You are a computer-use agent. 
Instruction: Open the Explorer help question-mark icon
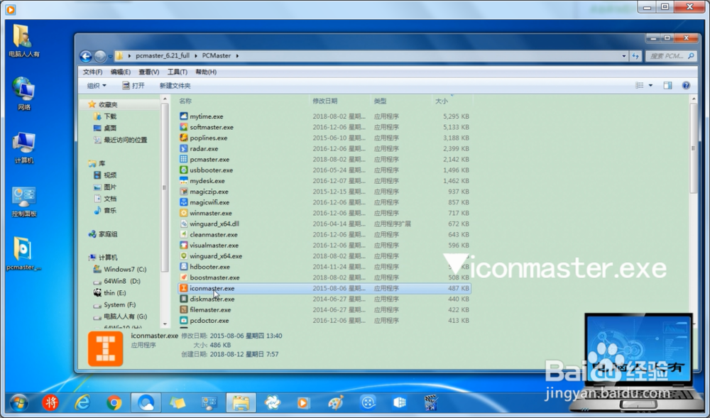tap(686, 85)
